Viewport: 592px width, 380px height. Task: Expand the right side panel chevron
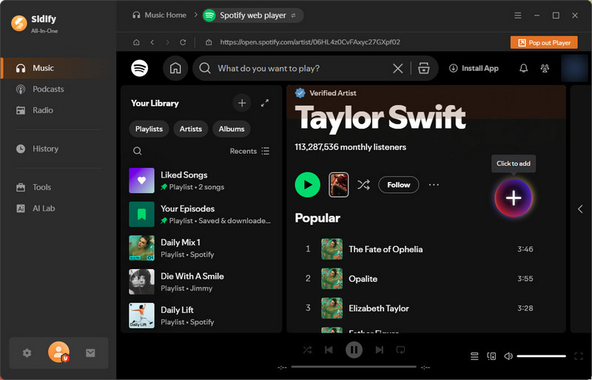pyautogui.click(x=580, y=209)
